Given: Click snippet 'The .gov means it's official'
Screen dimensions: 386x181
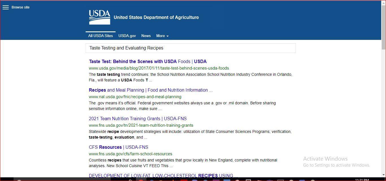Looking at the screenshot, I should 182,106.
